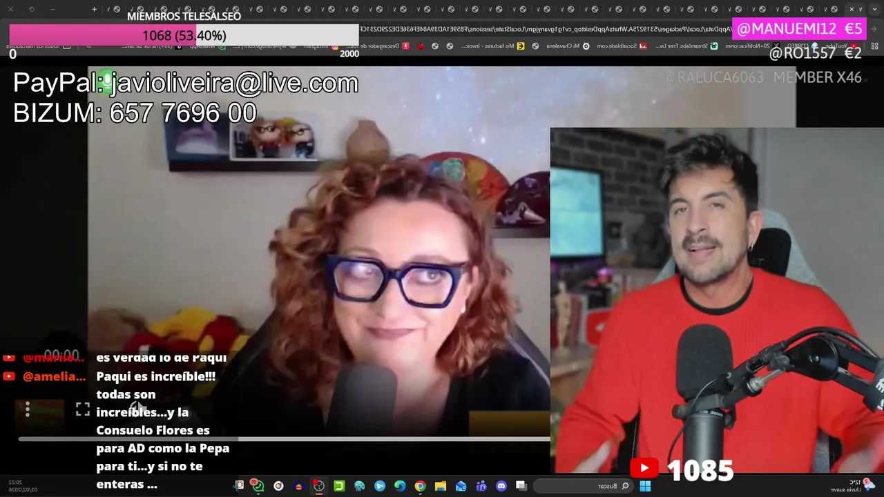Click the RALUCA6063 MEMBER X46 text
Image resolution: width=884 pixels, height=497 pixels.
click(x=762, y=77)
